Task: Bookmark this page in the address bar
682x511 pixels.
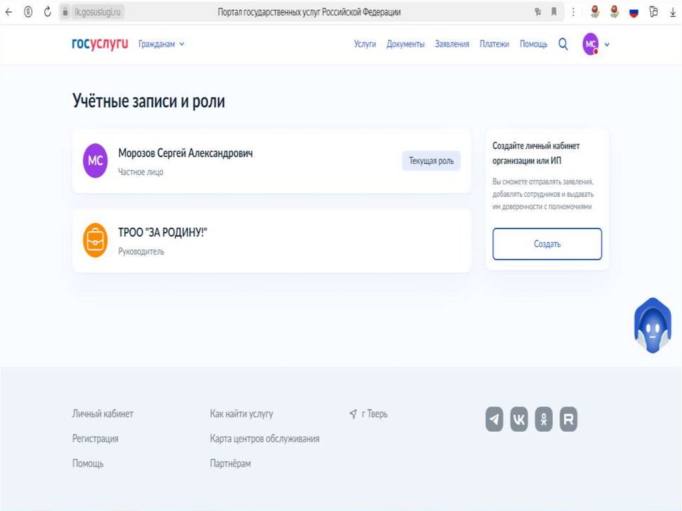Action: (553, 12)
